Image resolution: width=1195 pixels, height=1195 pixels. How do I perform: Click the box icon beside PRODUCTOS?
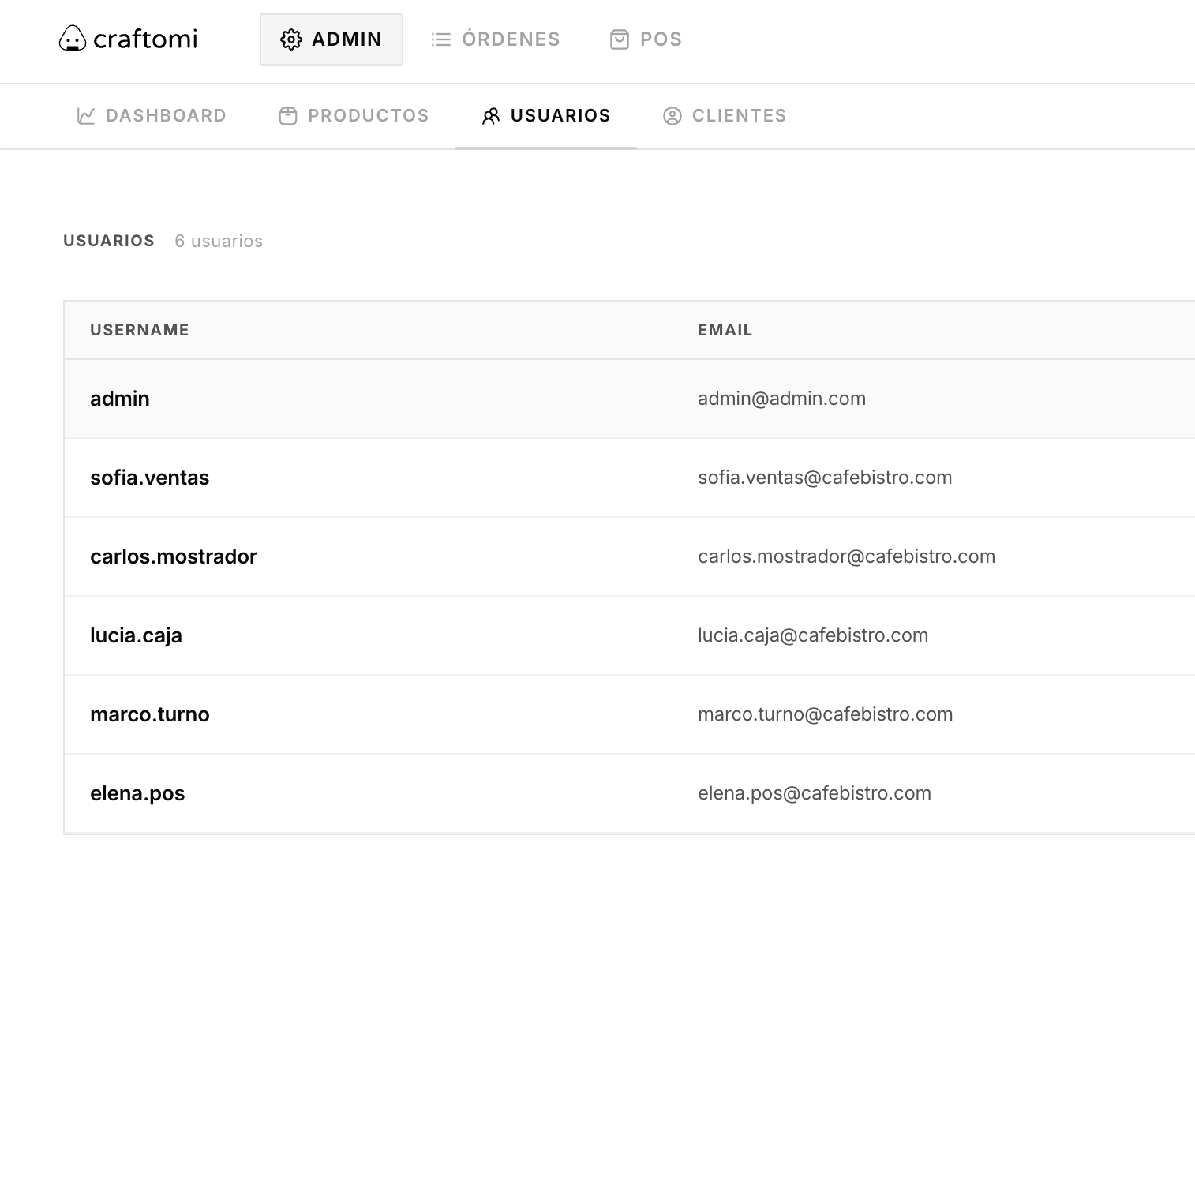point(288,116)
